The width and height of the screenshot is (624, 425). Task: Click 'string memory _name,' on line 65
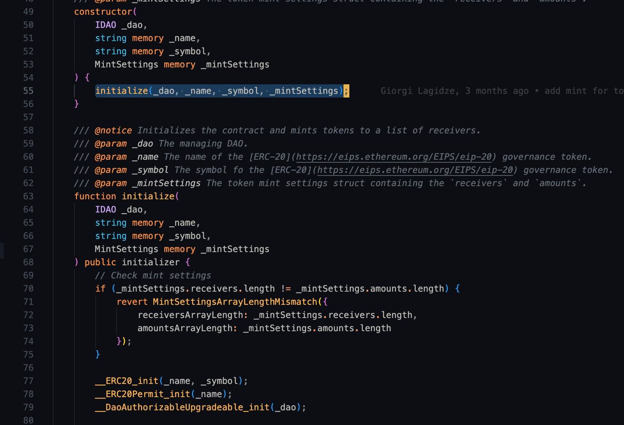(148, 223)
